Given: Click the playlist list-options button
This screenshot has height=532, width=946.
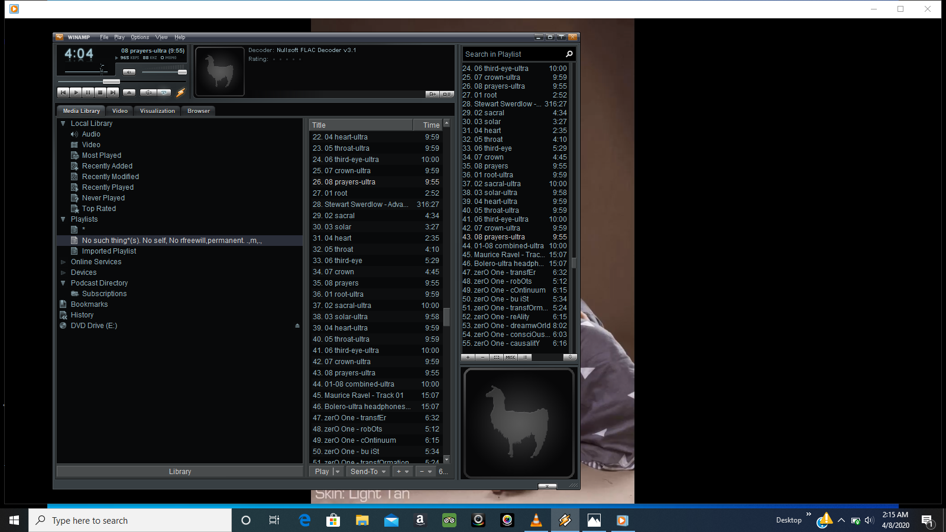Looking at the screenshot, I should click(x=525, y=357).
